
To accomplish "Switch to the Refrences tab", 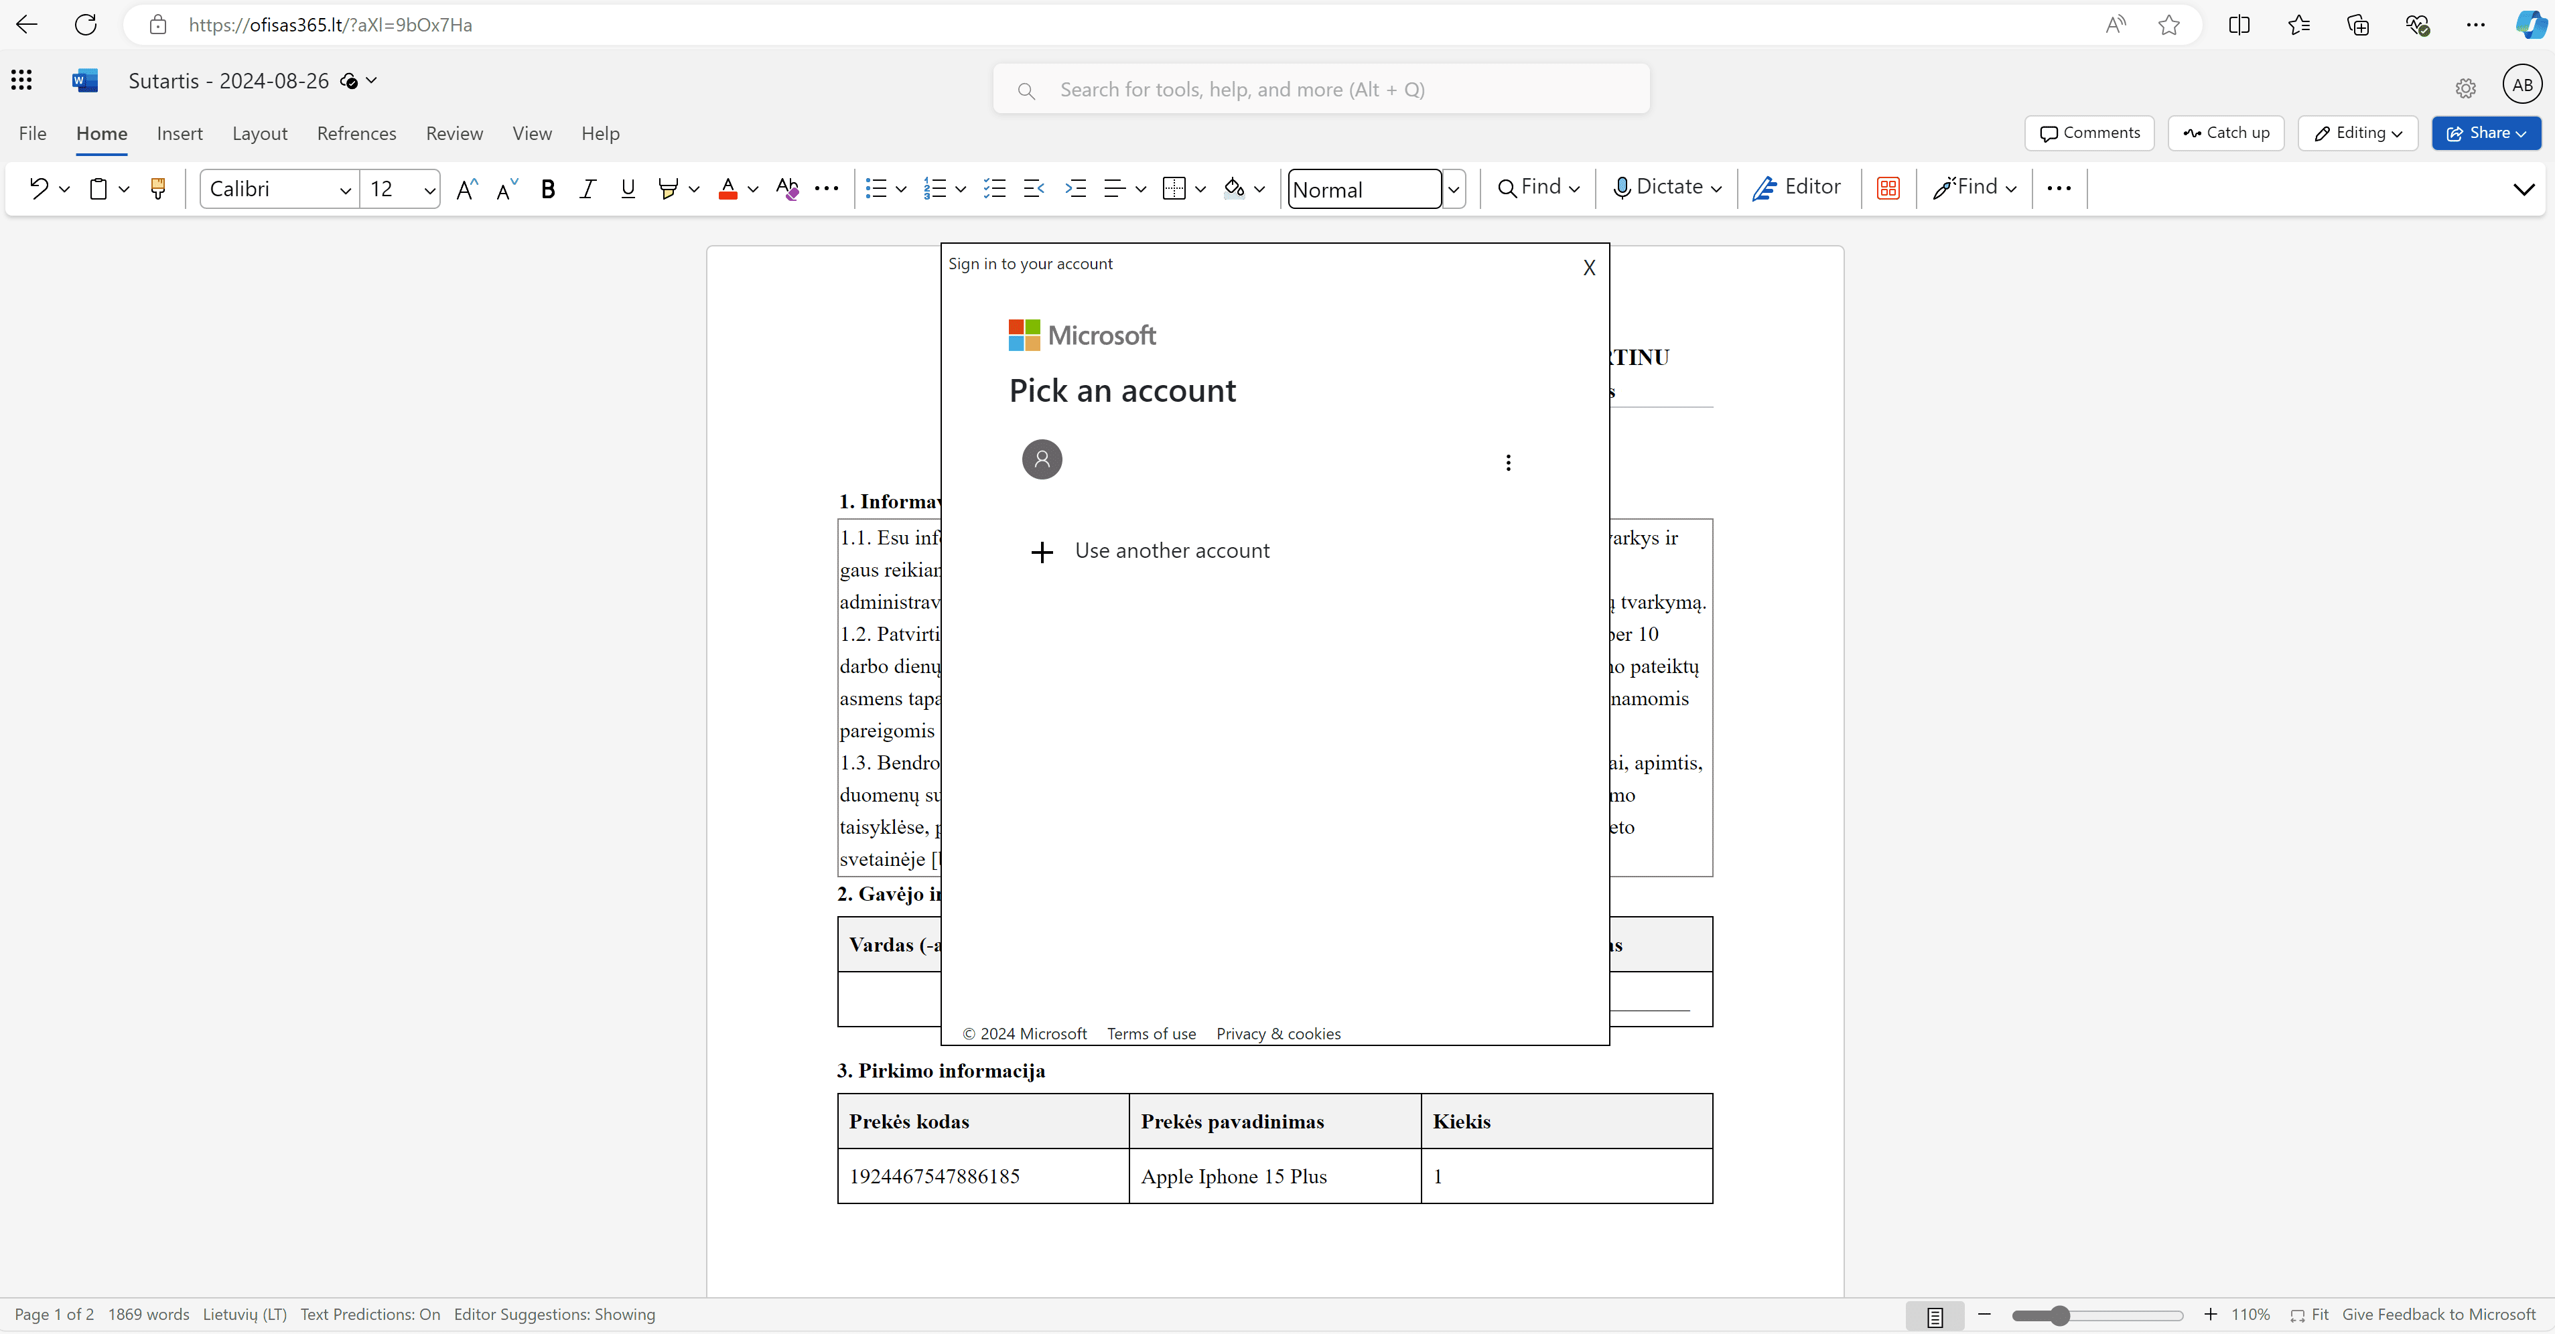I will 356,133.
